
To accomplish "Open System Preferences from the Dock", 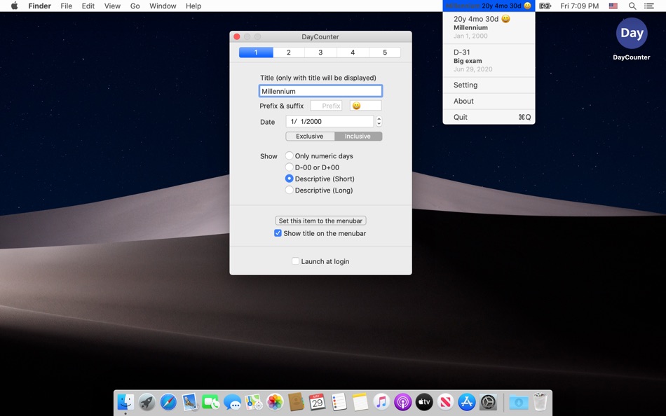I will coord(488,401).
